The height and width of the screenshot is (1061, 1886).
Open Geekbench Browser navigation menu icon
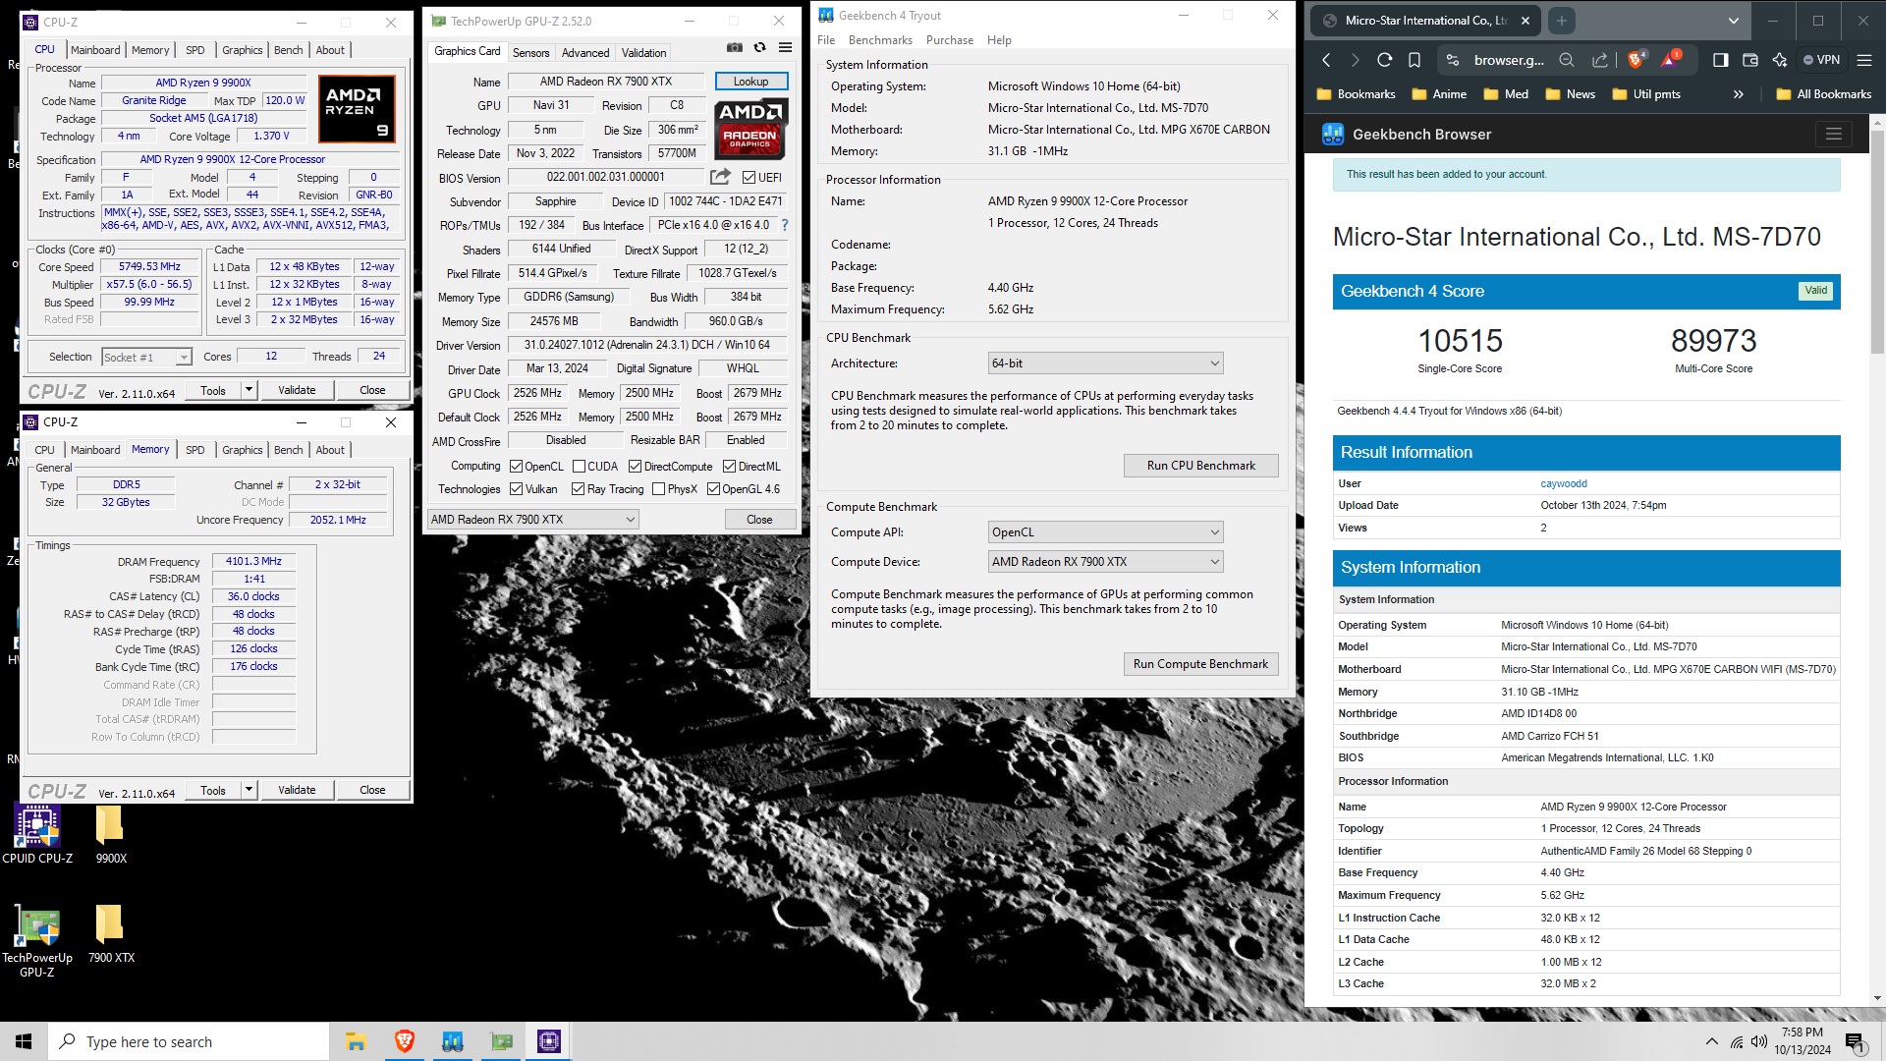1833,134
